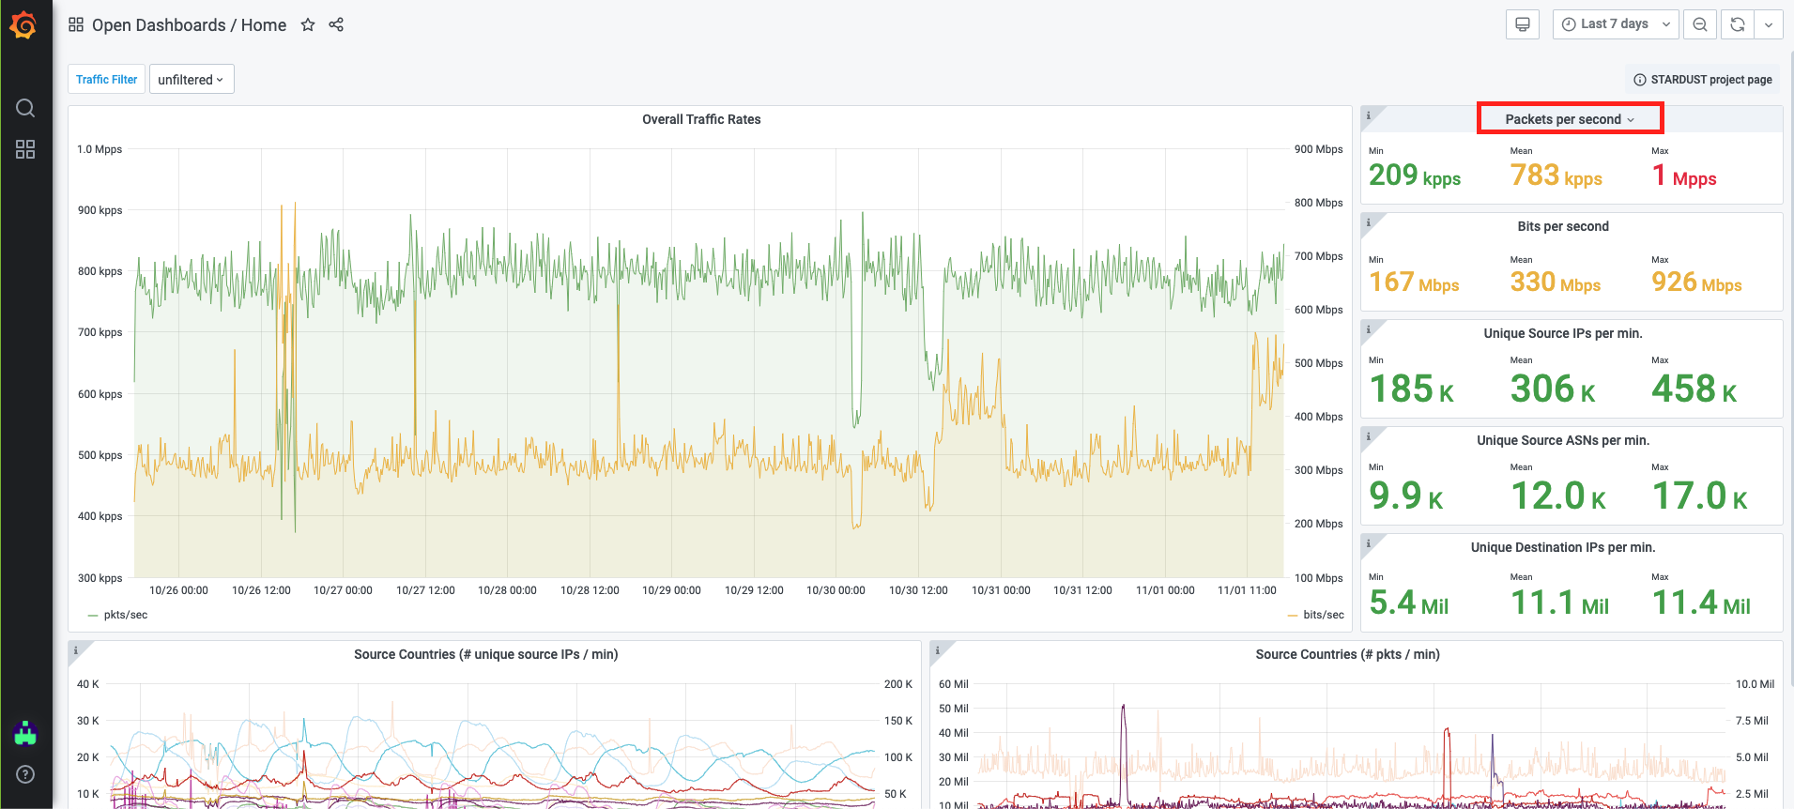Click the info corner of Unique Source ASNs panel
1794x809 pixels.
(x=1369, y=436)
